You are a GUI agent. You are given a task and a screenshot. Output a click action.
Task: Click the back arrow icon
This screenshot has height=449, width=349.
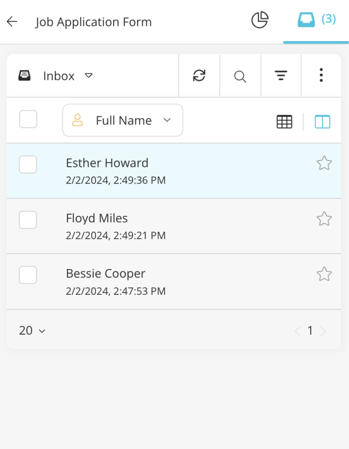[x=12, y=22]
